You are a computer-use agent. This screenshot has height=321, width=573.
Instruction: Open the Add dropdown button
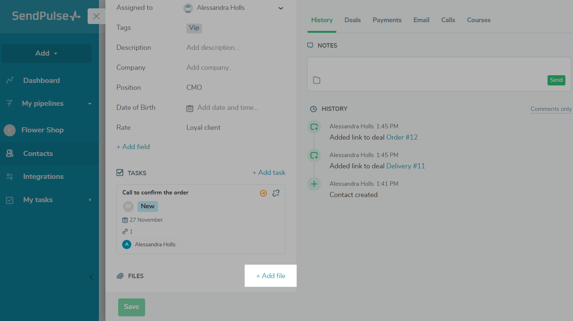point(47,53)
